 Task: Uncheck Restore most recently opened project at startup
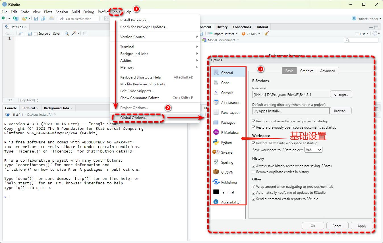(x=254, y=121)
